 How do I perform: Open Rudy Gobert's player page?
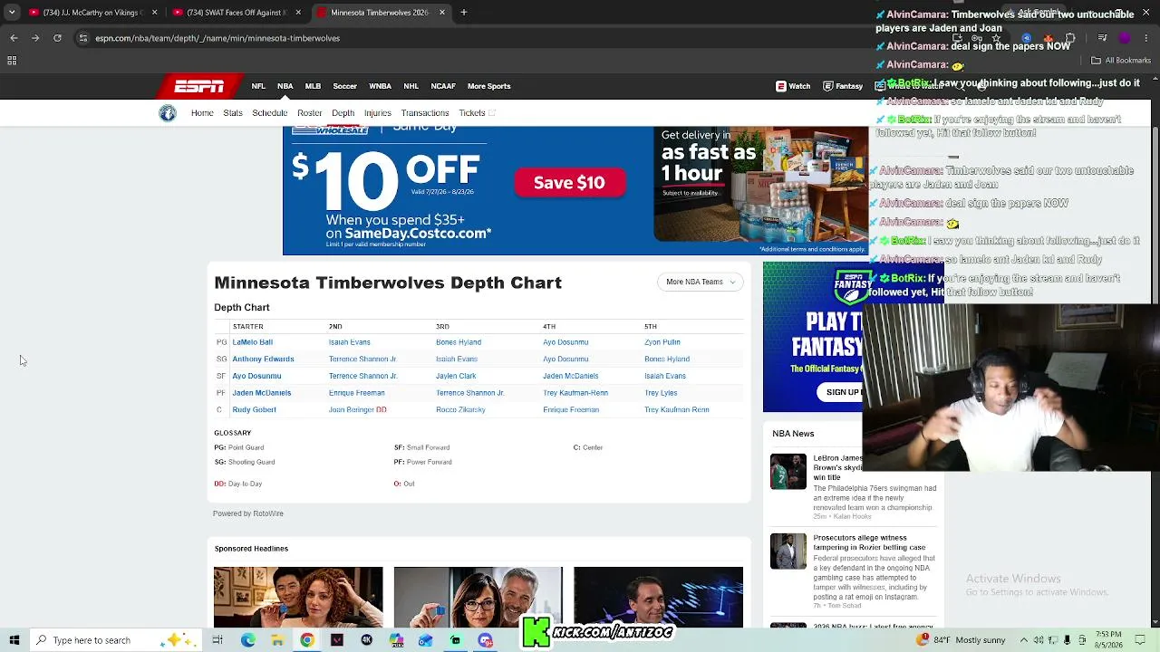(254, 409)
